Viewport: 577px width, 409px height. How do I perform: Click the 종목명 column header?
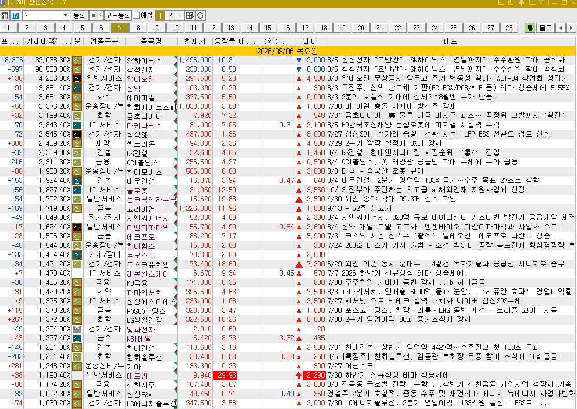pyautogui.click(x=151, y=41)
